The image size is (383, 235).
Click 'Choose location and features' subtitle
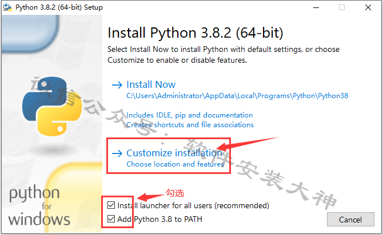[x=175, y=164]
